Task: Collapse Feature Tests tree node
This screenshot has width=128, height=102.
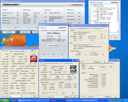Action: pyautogui.click(x=92, y=21)
